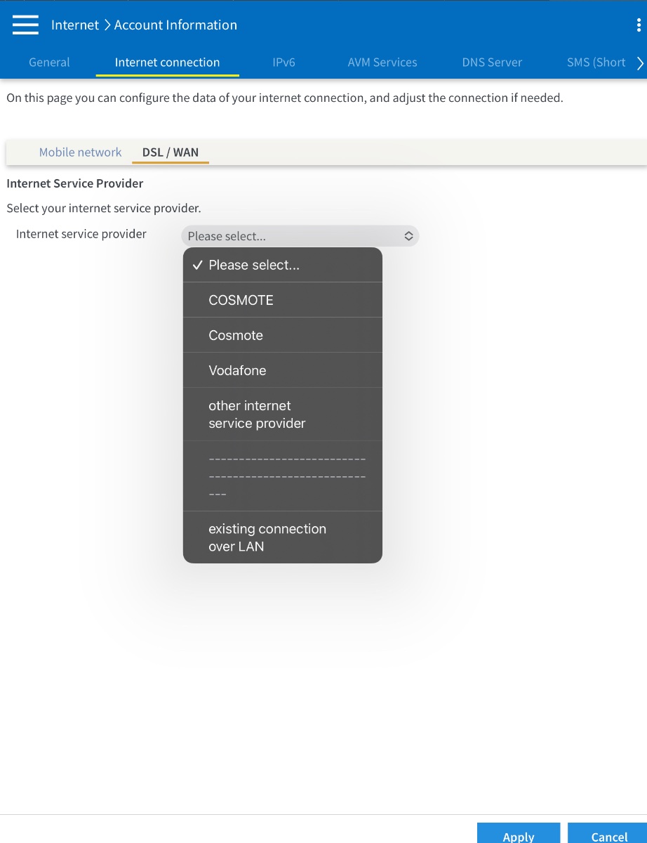
Task: Click the Internet service provider dropdown
Action: 300,236
